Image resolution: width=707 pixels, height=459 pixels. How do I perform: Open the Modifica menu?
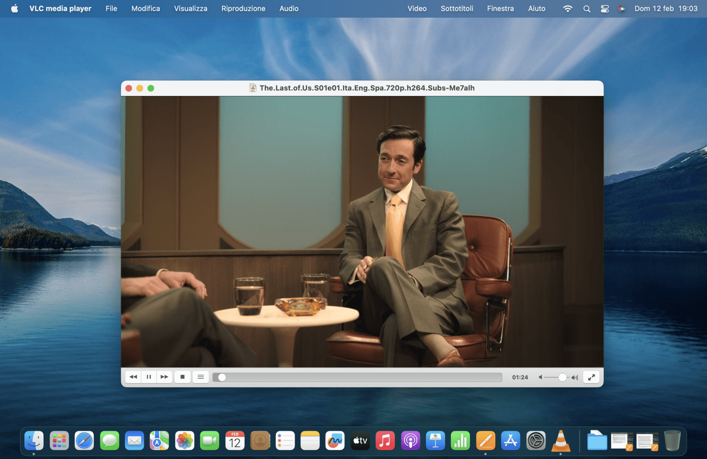point(146,8)
